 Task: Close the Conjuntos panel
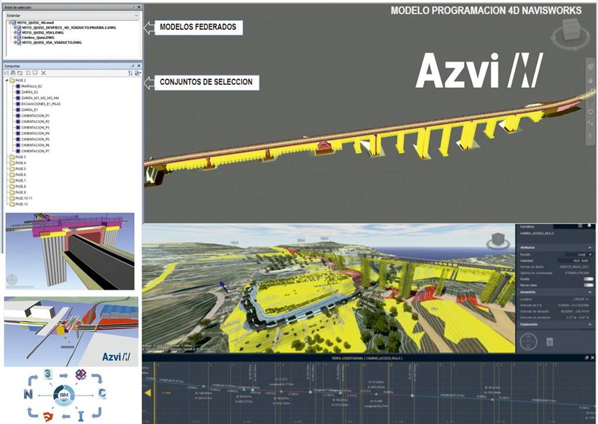(x=139, y=66)
